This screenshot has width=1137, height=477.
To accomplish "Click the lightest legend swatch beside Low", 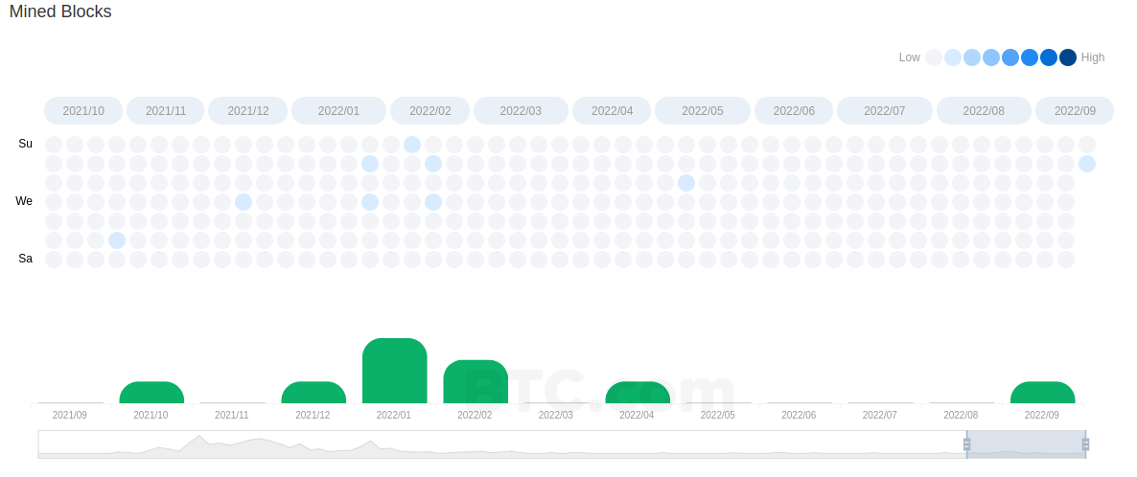I will [934, 57].
